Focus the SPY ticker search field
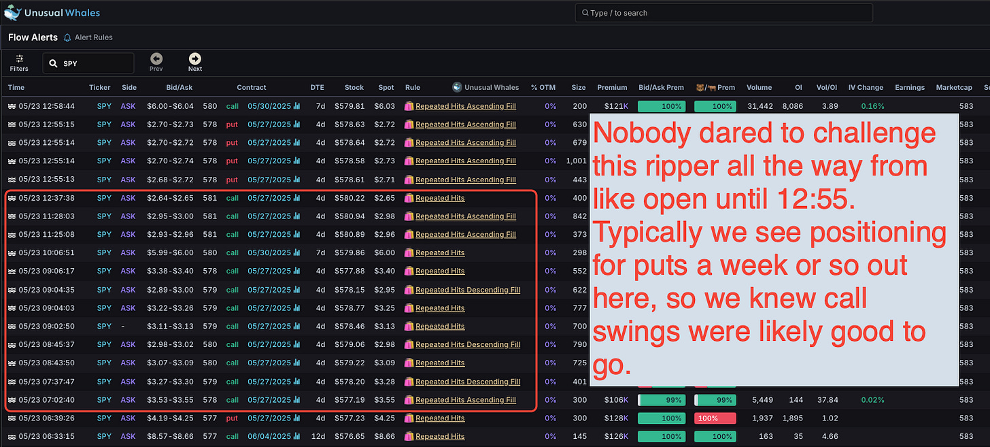990x447 pixels. [88, 63]
